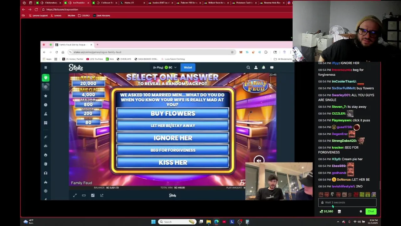Open the weather widget on taskbar

point(28,222)
